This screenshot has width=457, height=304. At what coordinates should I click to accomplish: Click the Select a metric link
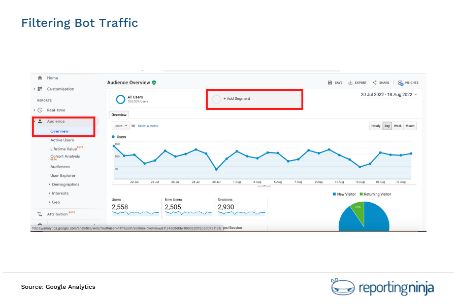[x=148, y=126]
